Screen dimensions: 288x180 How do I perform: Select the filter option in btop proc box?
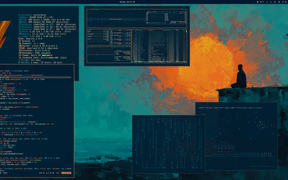click(139, 29)
